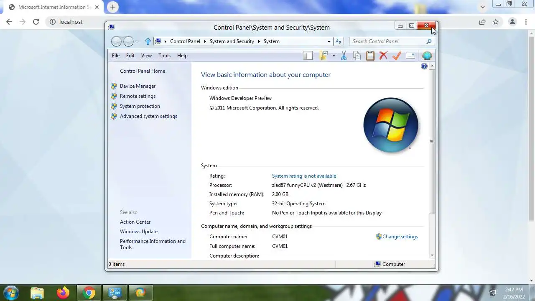Open Firefox from the taskbar

coord(63,293)
